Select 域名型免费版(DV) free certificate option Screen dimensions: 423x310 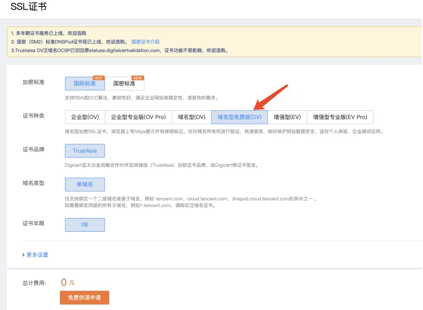tap(239, 117)
